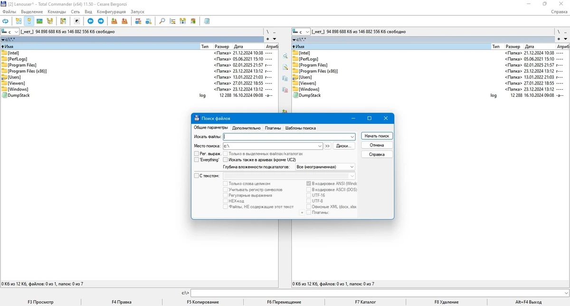Click 'F8 Удаление' button
570x306 pixels.
[446, 302]
